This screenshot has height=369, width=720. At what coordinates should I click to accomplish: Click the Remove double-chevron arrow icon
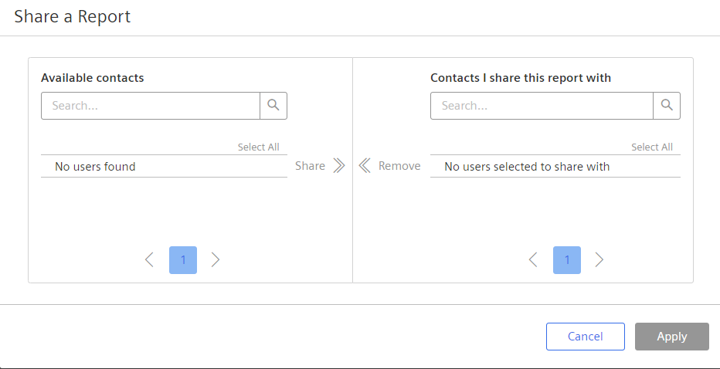pyautogui.click(x=365, y=166)
